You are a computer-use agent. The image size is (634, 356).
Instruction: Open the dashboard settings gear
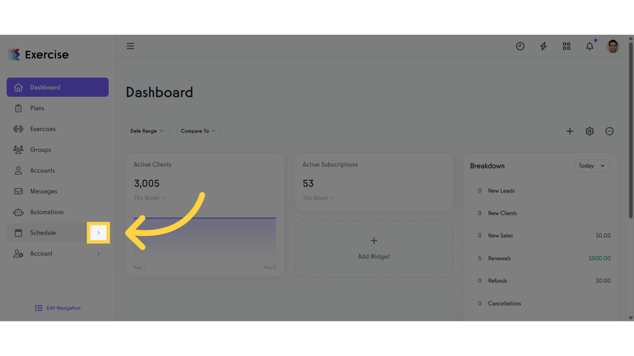[x=589, y=131]
